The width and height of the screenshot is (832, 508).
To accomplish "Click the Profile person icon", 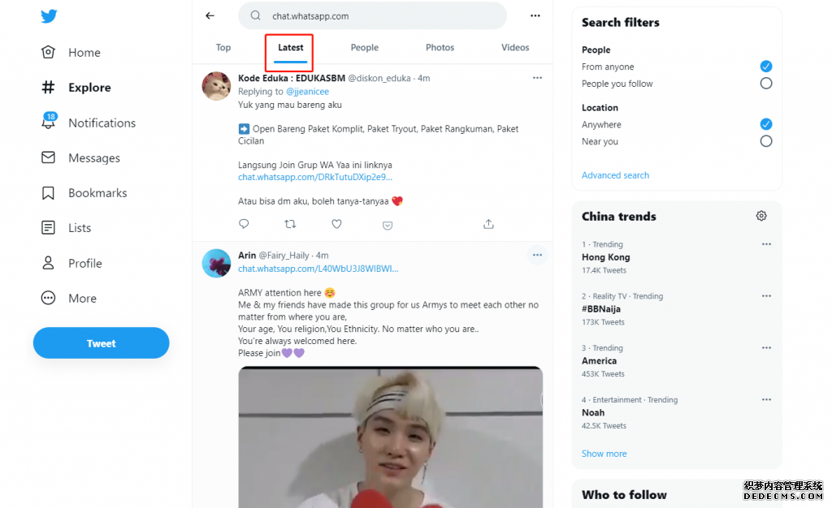I will pos(48,263).
